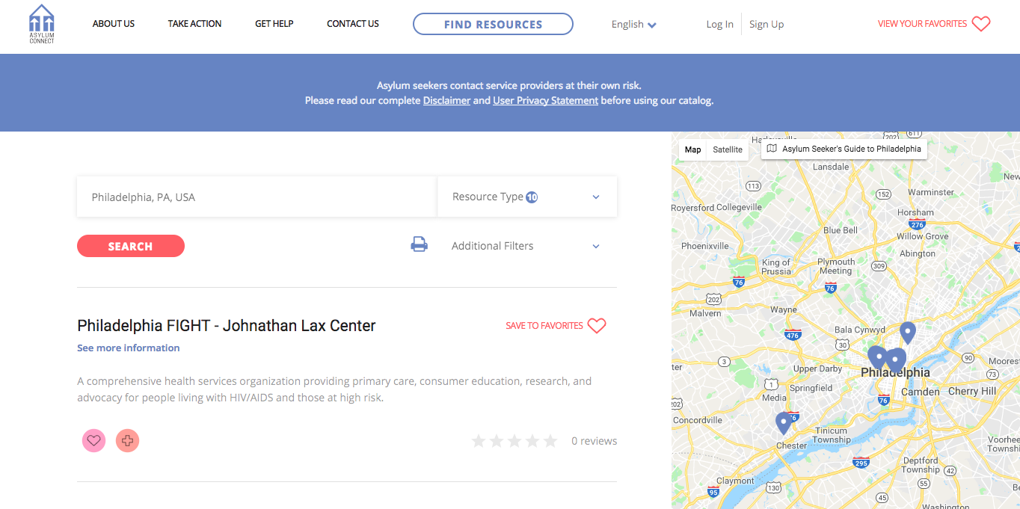Click the printer icon
This screenshot has width=1020, height=509.
pyautogui.click(x=420, y=244)
